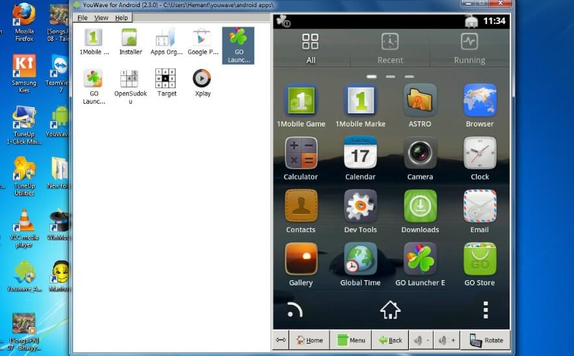Launch the Global Time app
Image resolution: width=574 pixels, height=356 pixels.
[361, 265]
